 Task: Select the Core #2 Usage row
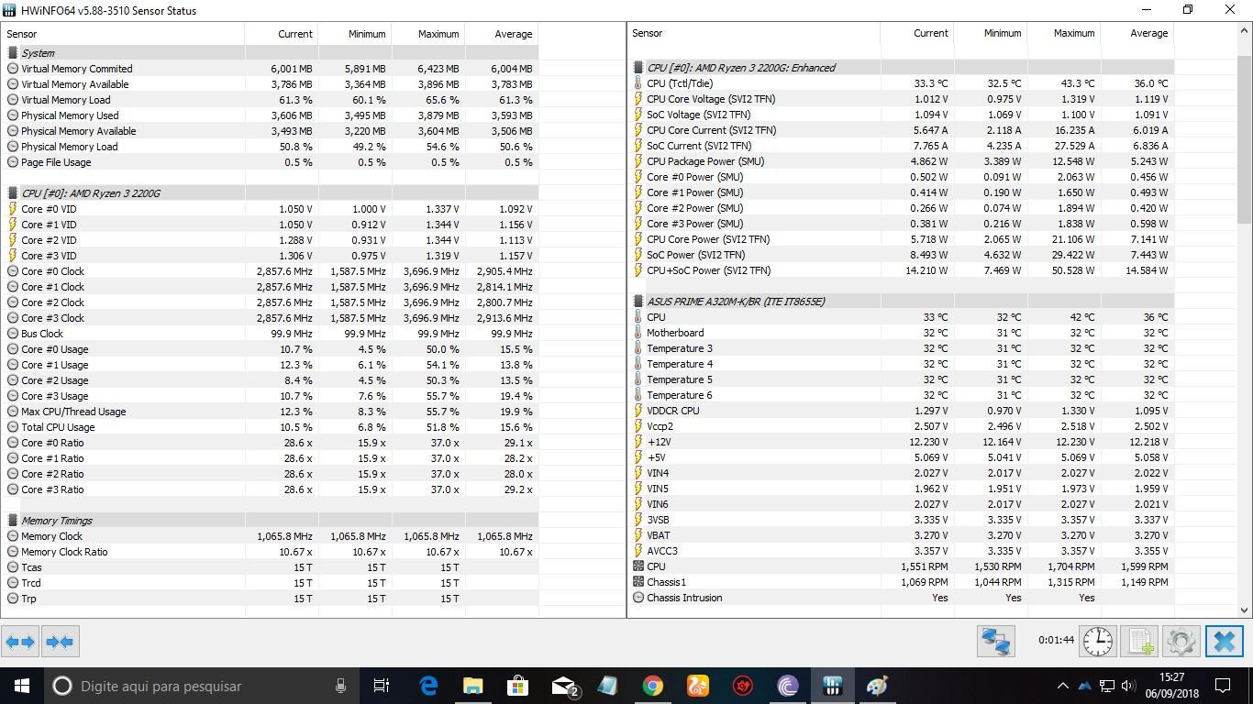[x=270, y=380]
